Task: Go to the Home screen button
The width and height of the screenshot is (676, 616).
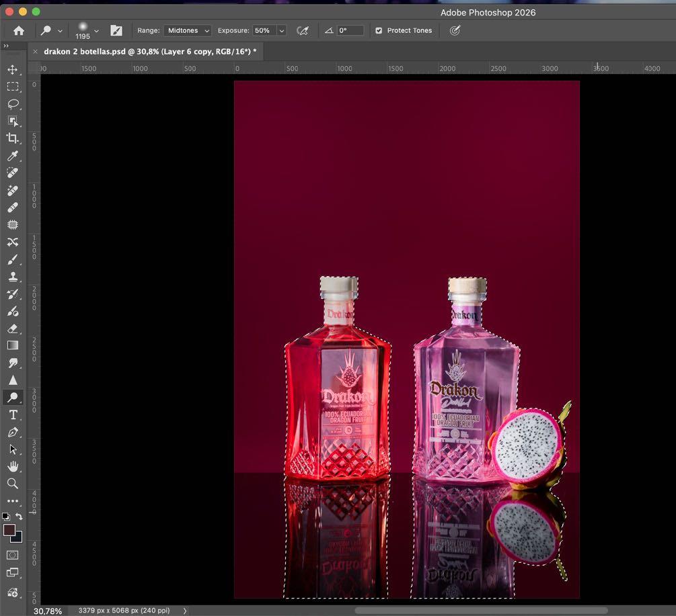Action: tap(19, 30)
